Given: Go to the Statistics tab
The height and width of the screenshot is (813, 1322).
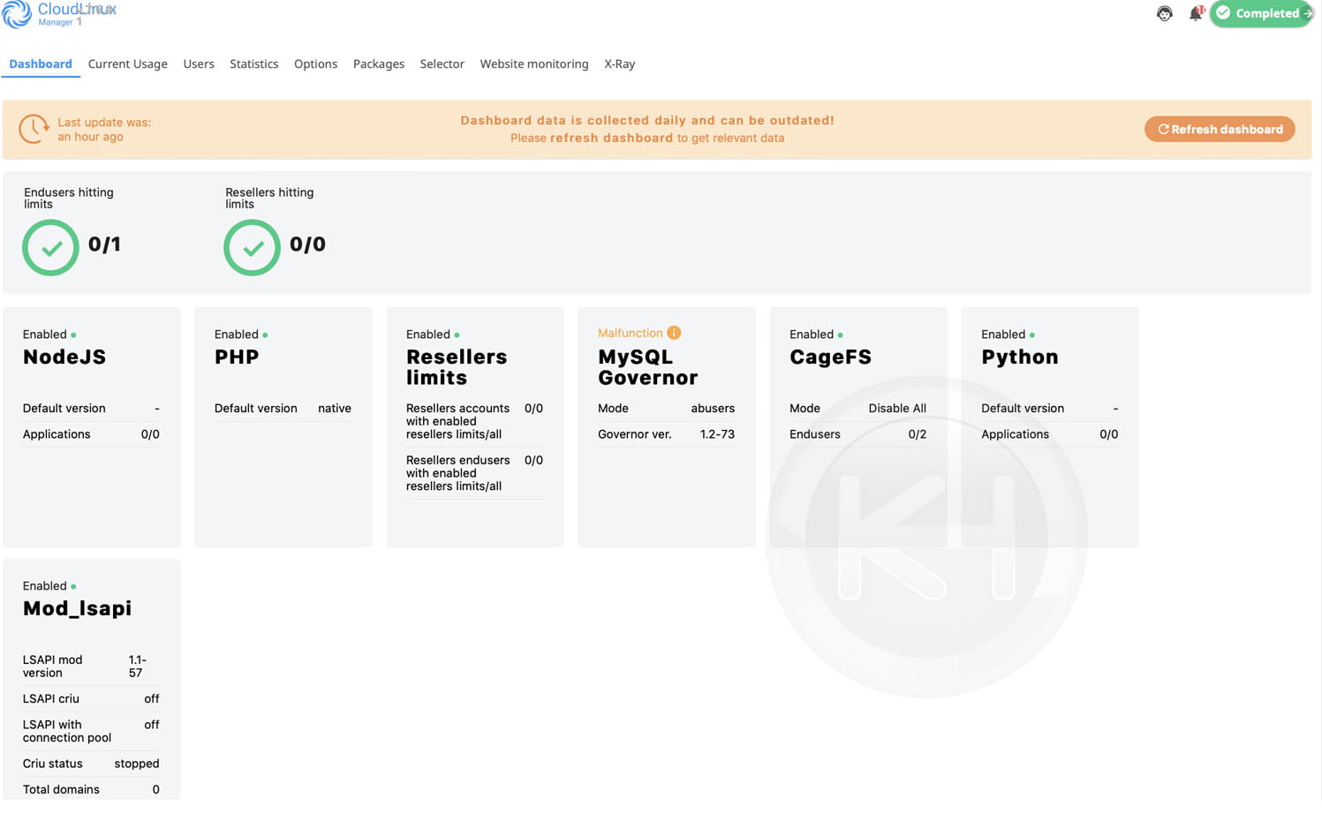Looking at the screenshot, I should pyautogui.click(x=253, y=64).
